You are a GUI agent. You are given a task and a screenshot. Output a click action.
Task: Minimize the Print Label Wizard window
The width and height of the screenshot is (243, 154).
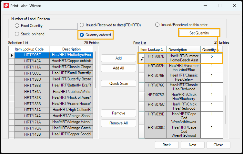205,5
